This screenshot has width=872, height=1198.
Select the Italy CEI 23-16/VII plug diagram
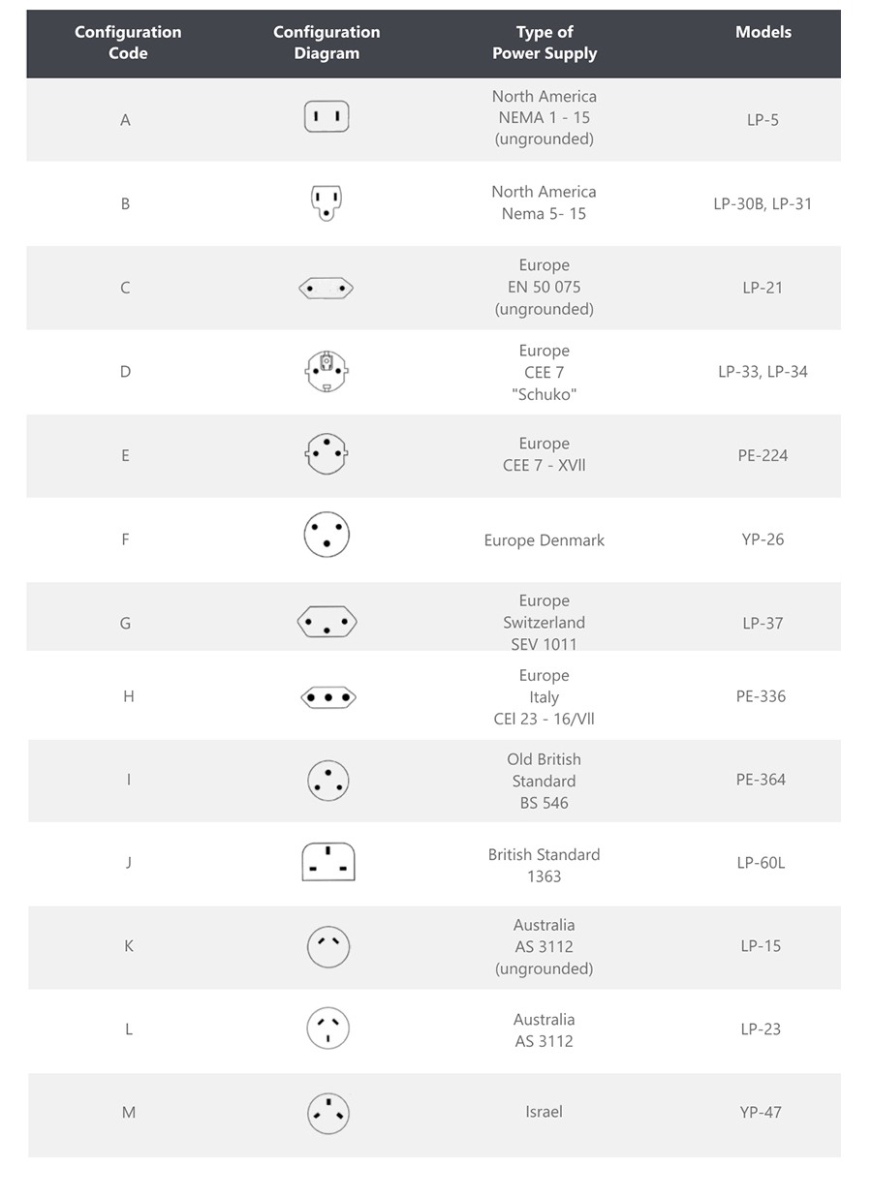click(x=328, y=696)
